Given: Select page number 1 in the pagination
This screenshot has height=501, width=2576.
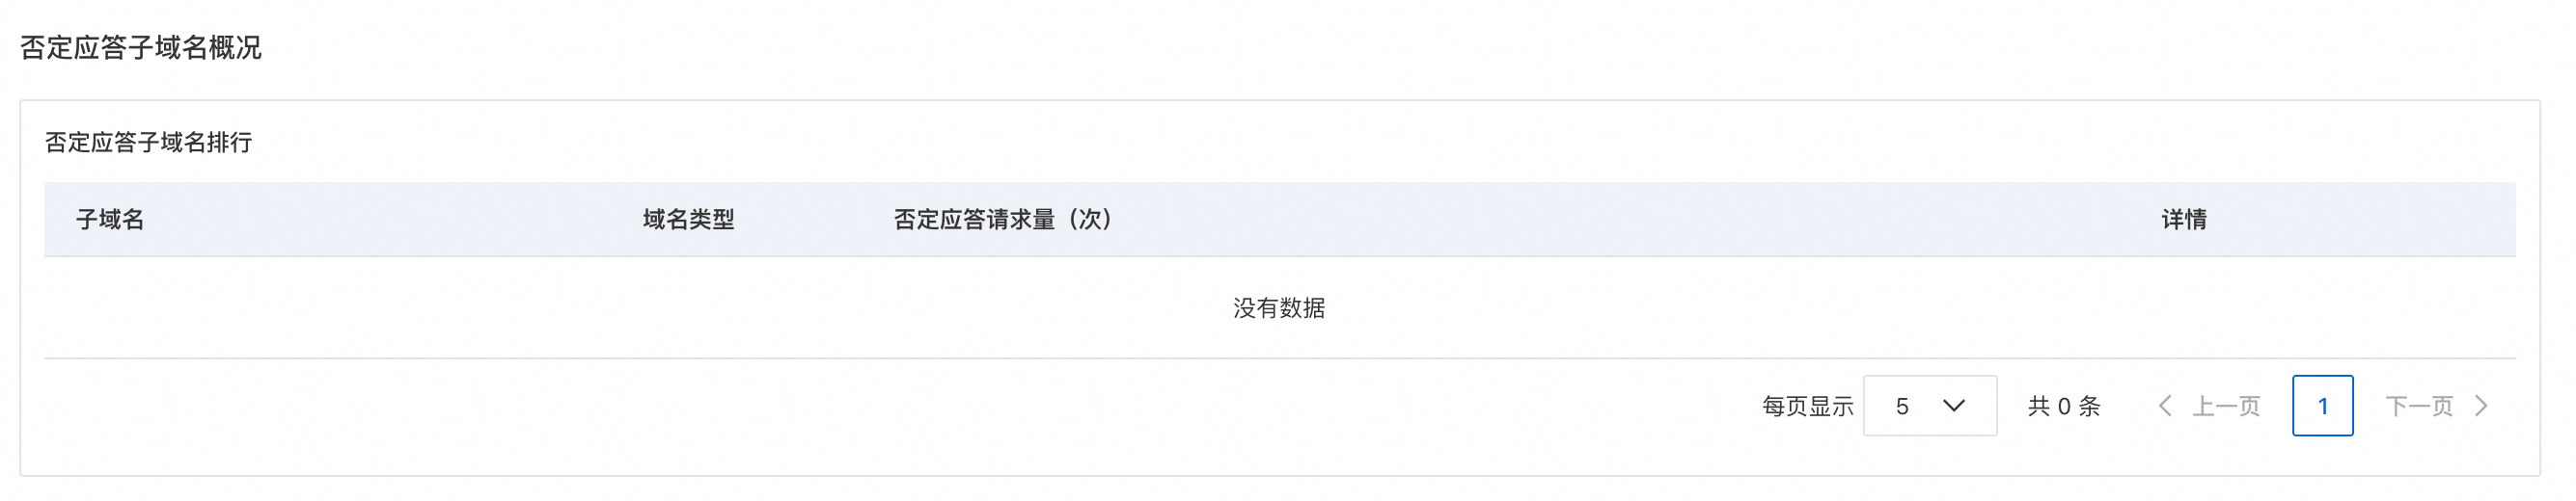Looking at the screenshot, I should [2322, 407].
